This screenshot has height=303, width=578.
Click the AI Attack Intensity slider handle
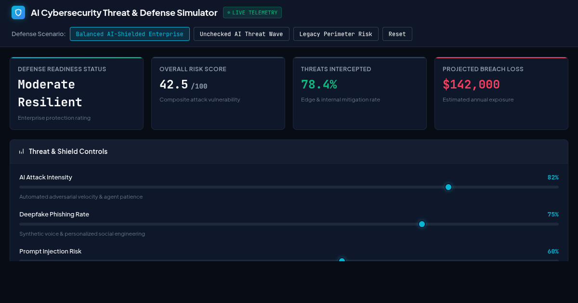pos(448,187)
